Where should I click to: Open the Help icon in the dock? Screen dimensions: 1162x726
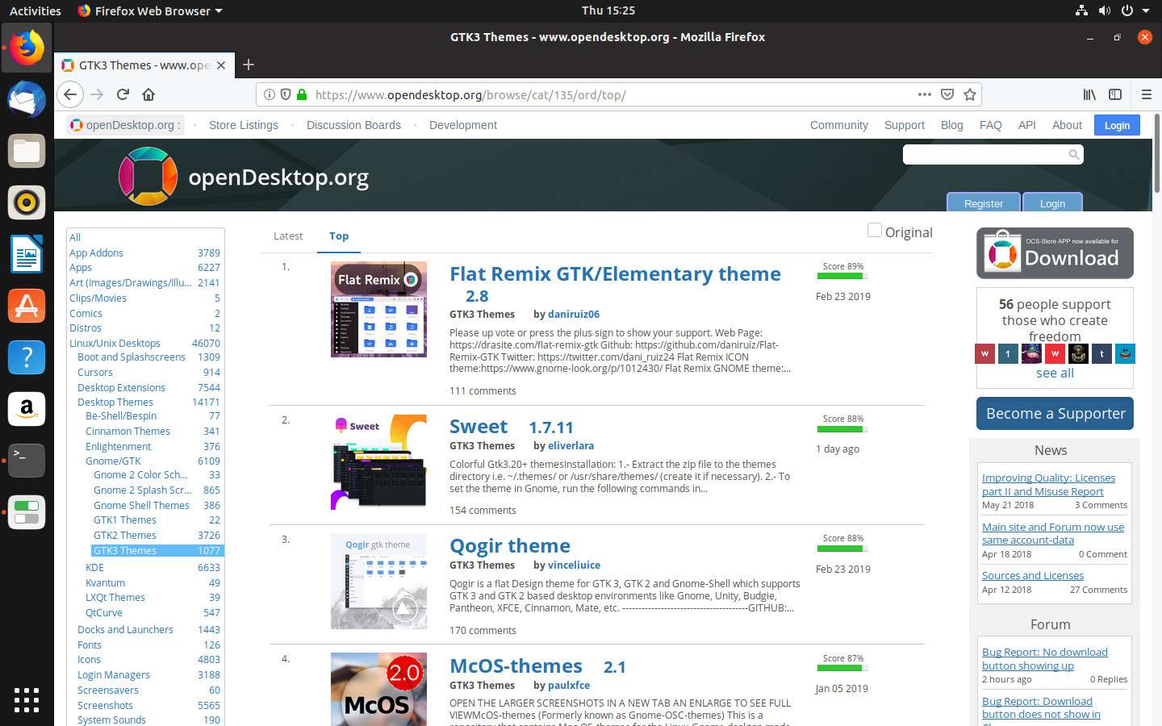coord(27,357)
